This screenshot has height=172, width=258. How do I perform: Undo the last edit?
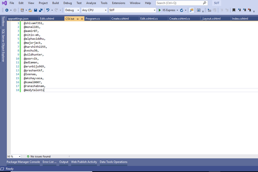[x=48, y=10]
